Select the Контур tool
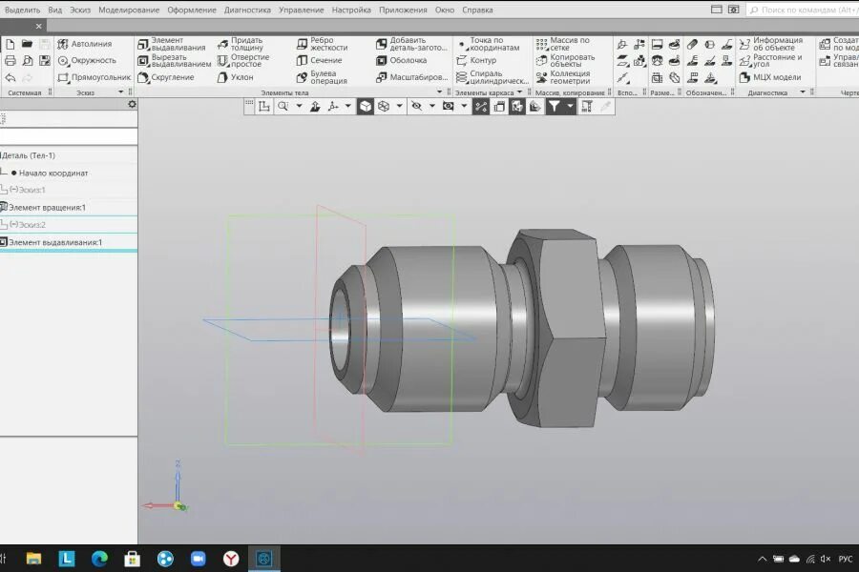This screenshot has height=572, width=859. [476, 61]
